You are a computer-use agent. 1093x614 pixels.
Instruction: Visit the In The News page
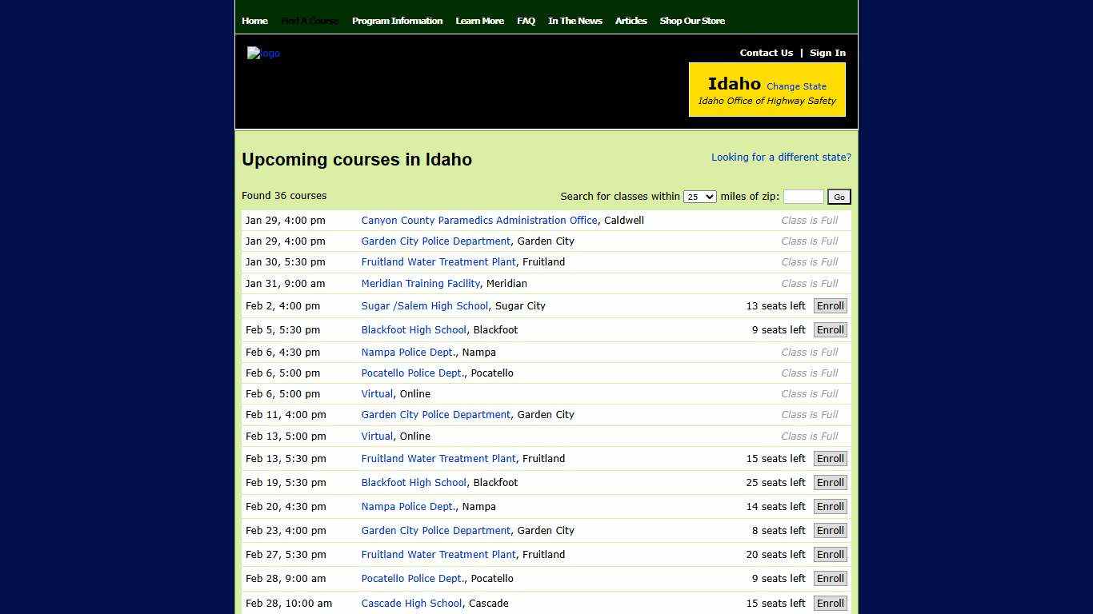coord(575,21)
